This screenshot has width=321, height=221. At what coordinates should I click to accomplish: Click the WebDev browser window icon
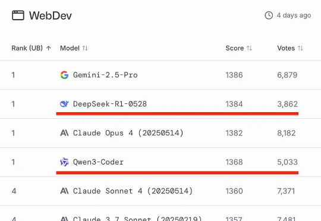18,15
